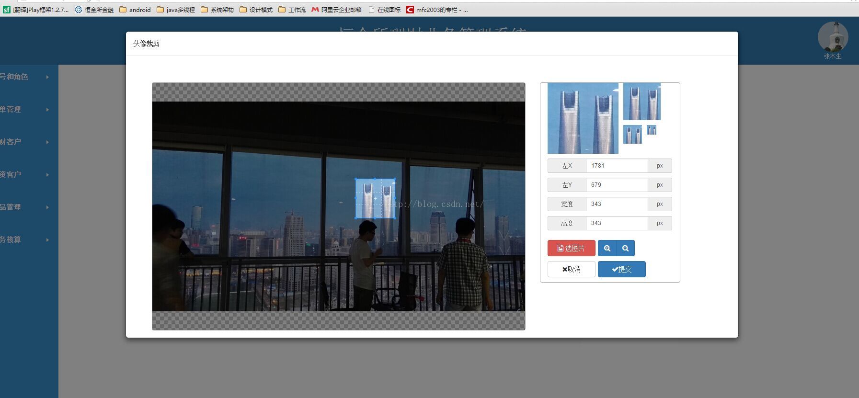Open the 工作流 bookmark folder
This screenshot has height=398, width=859.
292,10
